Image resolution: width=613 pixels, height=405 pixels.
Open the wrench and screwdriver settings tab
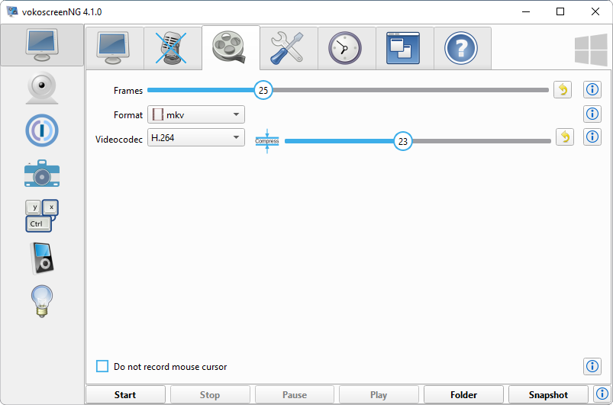[x=289, y=48]
